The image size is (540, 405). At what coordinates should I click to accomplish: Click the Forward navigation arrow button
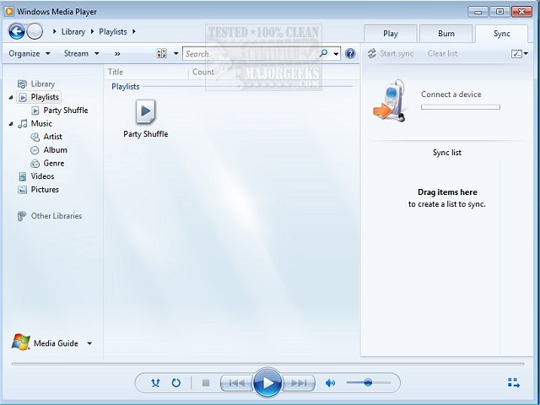point(35,32)
